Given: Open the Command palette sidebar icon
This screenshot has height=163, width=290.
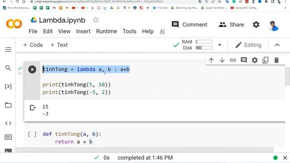Looking at the screenshot, I should pos(8,137).
